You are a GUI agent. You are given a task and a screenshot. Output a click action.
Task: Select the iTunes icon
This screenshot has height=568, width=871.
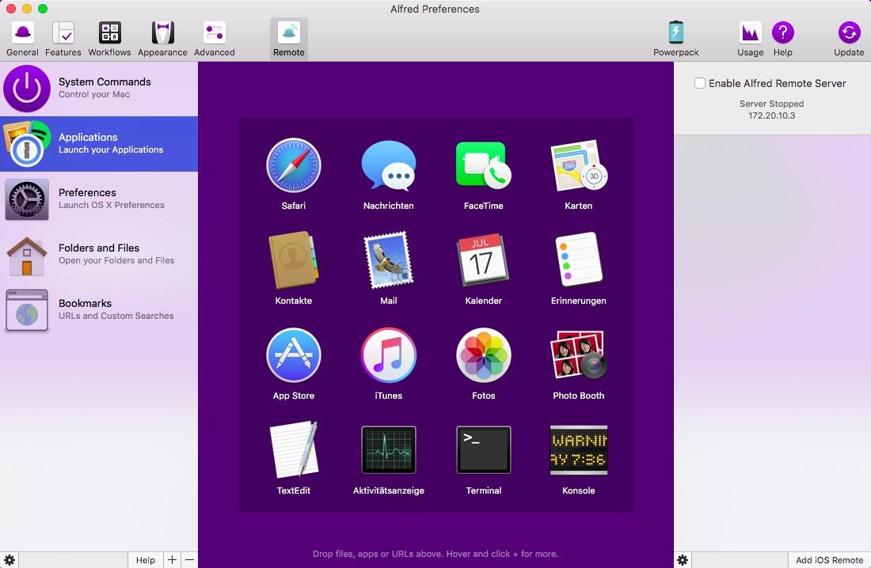pos(388,355)
